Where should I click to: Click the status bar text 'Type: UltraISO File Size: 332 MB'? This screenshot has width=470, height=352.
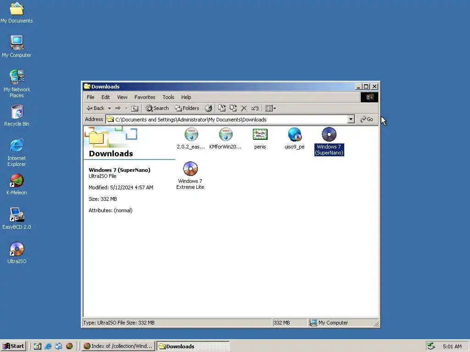click(x=119, y=323)
